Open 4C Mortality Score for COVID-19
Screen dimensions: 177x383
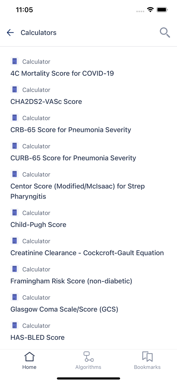[x=62, y=74]
